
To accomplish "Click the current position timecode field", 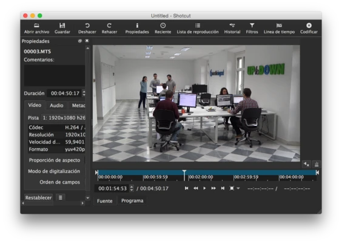I will [x=112, y=188].
